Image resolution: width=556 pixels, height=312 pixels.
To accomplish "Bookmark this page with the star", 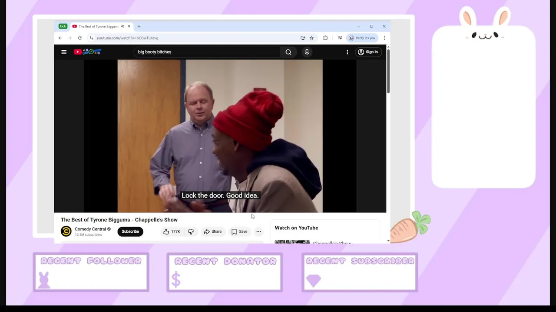I will coord(311,38).
